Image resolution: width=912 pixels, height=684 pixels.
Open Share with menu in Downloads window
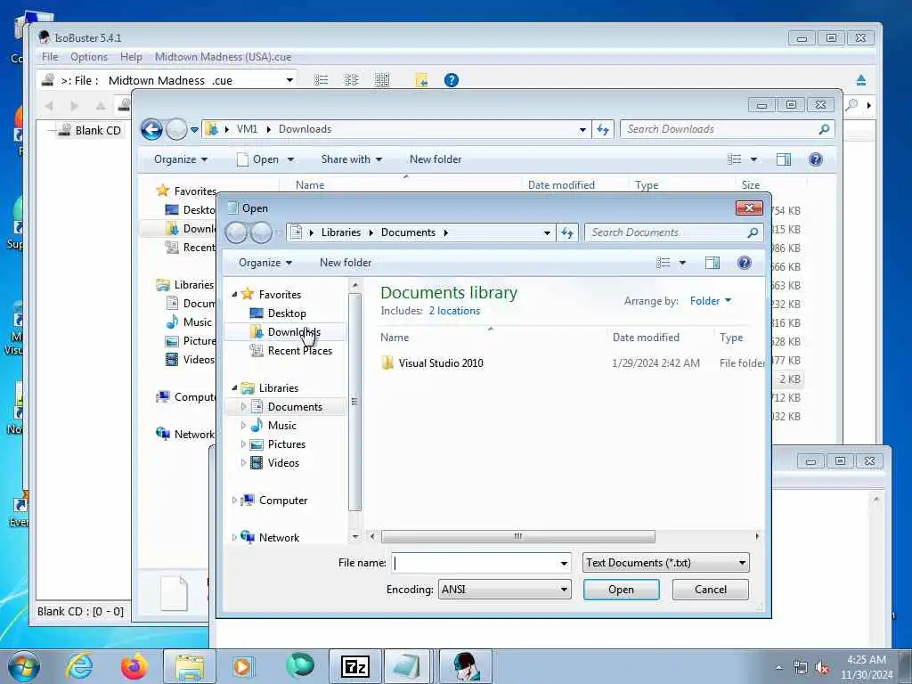[351, 159]
